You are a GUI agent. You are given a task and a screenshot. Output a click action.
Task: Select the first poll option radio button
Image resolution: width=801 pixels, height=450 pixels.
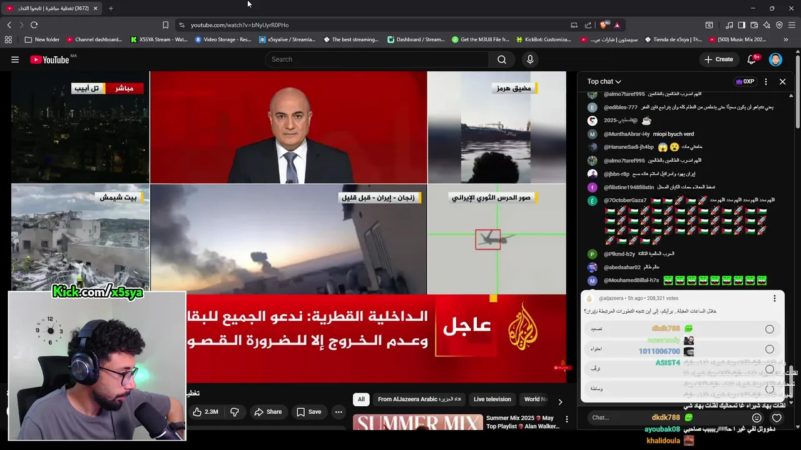coord(770,329)
